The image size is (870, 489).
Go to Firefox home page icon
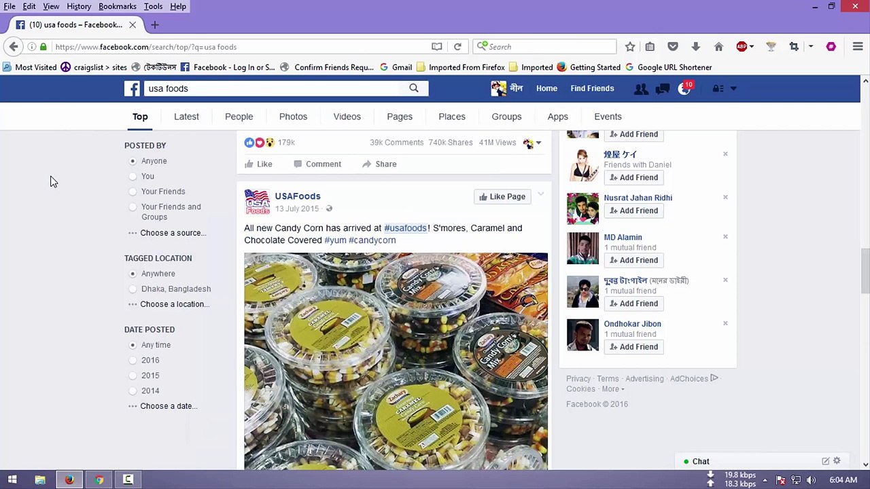click(718, 47)
